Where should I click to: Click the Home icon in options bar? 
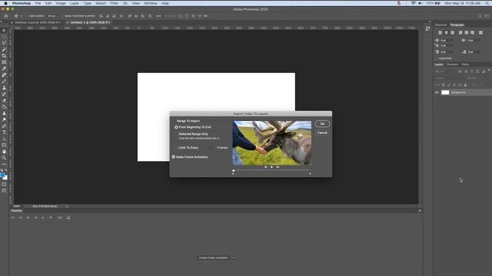click(6, 15)
